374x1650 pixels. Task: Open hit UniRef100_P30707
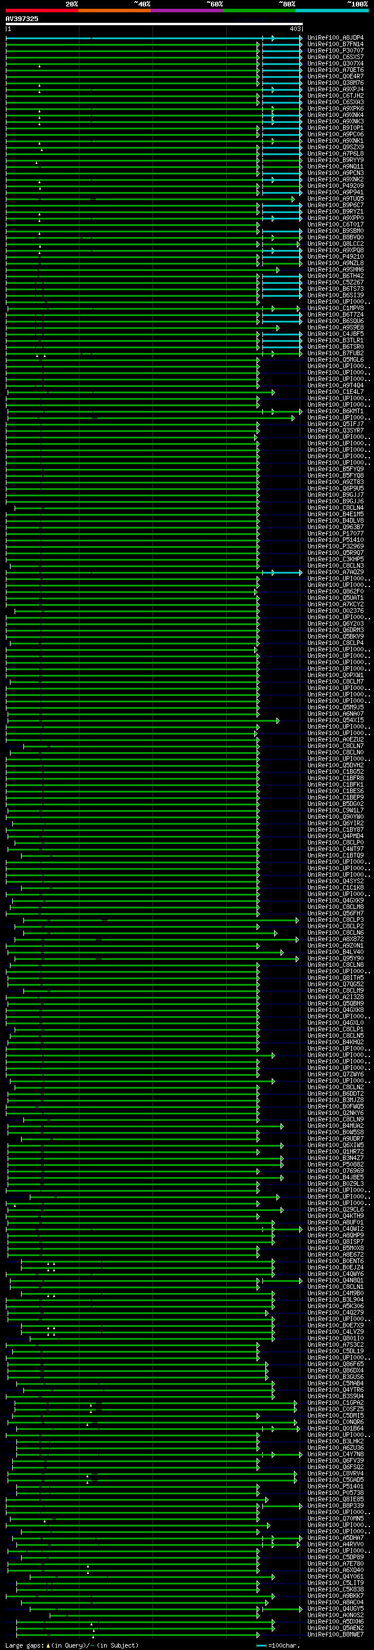coord(335,50)
